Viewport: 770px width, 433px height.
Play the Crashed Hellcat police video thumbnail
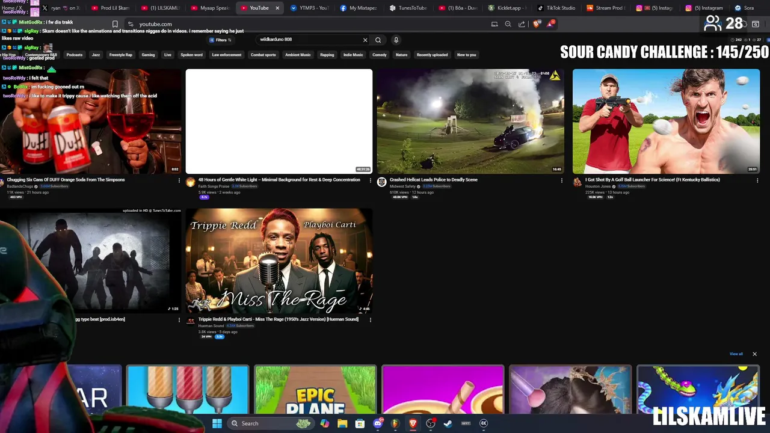(x=471, y=121)
